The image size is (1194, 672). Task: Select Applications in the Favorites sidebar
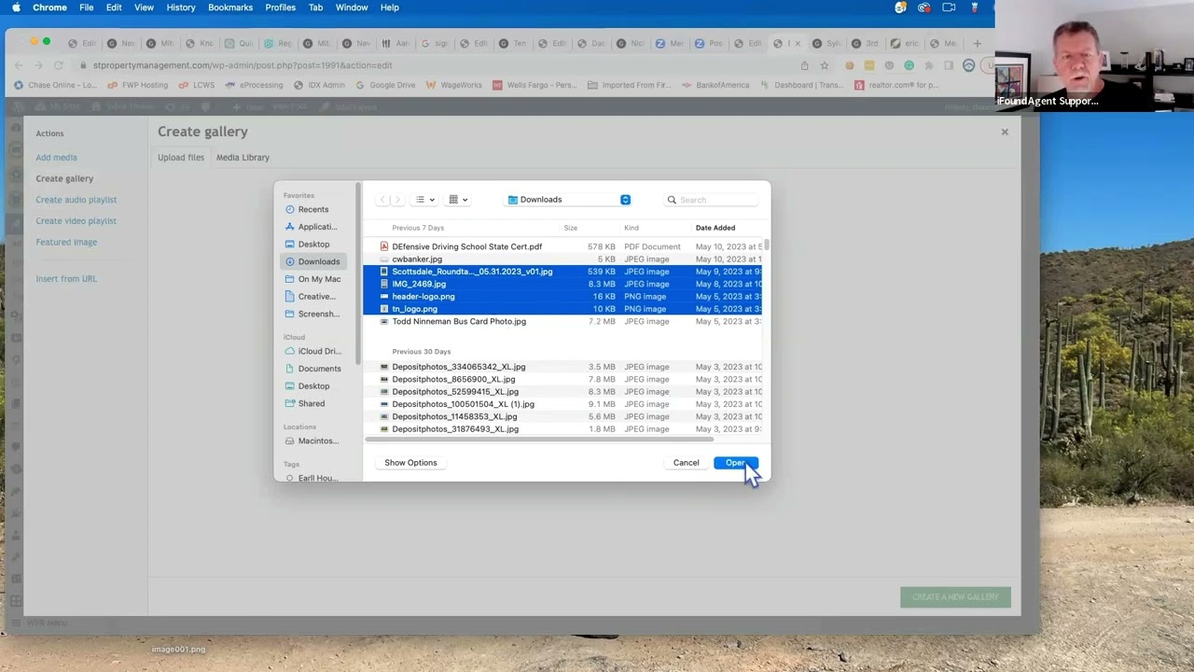coord(312,227)
